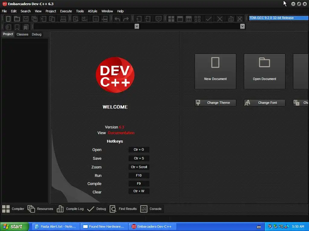
Task: Click the 'Ctr + O' hotkey label
Action: [x=139, y=150]
